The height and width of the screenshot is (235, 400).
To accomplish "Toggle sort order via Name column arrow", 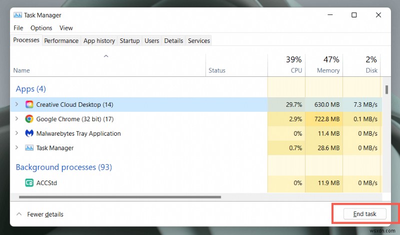I will pyautogui.click(x=106, y=56).
